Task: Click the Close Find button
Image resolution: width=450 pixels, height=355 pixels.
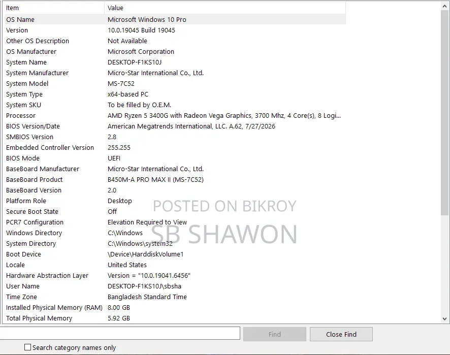Action: point(341,334)
